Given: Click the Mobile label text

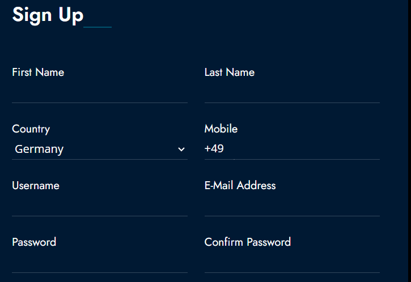Looking at the screenshot, I should [x=221, y=129].
